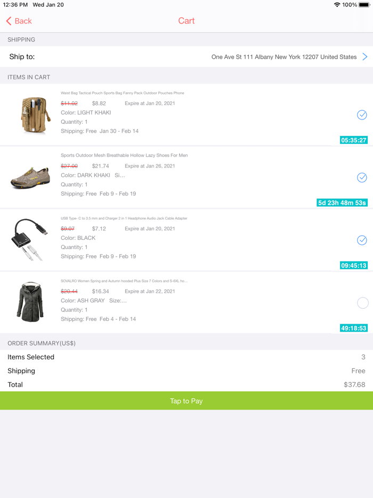This screenshot has height=498, width=373.
Task: Expand the USB adapter selection checkmark
Action: coord(362,240)
